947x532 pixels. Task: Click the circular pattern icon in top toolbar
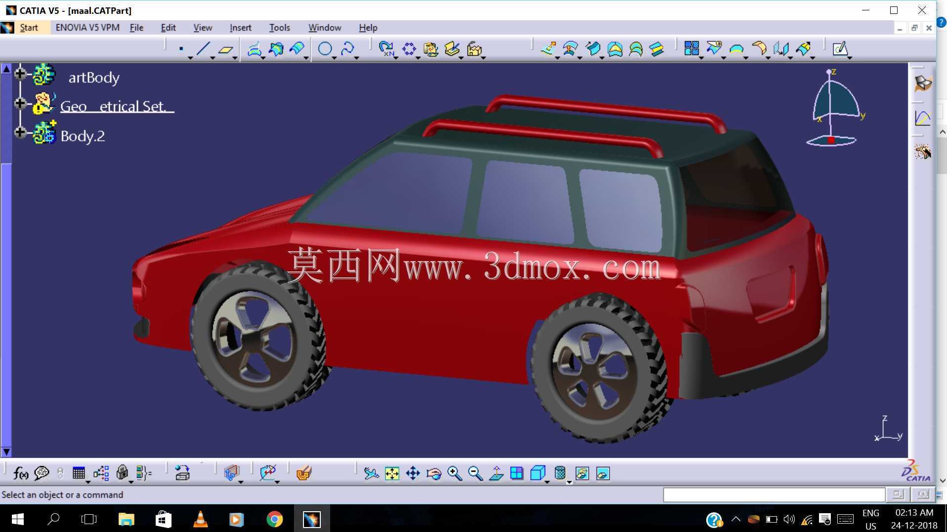tap(409, 49)
